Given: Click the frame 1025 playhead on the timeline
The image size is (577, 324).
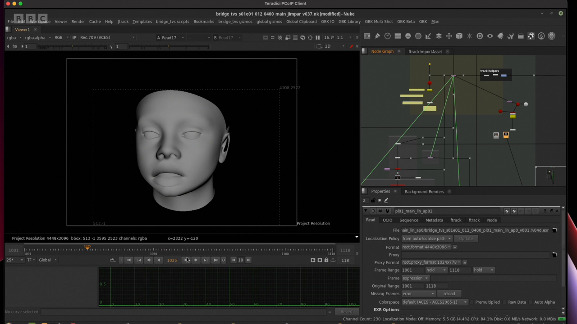Looking at the screenshot, I should tap(87, 248).
